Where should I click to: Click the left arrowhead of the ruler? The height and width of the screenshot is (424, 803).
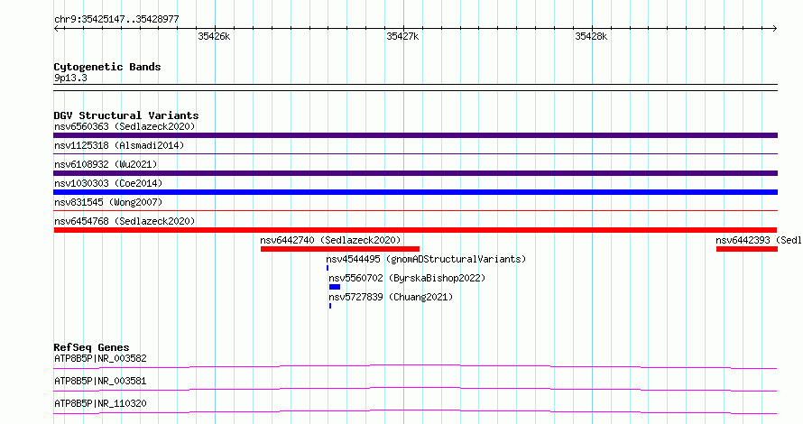click(56, 28)
